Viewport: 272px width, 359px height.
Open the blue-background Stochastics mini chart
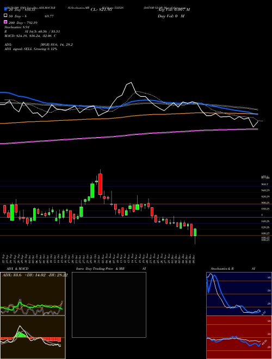click(x=239, y=294)
